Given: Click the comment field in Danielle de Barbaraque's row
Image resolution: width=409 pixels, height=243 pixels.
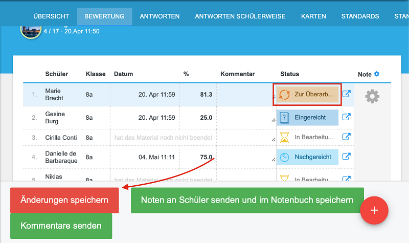Looking at the screenshot, I should coord(246,157).
